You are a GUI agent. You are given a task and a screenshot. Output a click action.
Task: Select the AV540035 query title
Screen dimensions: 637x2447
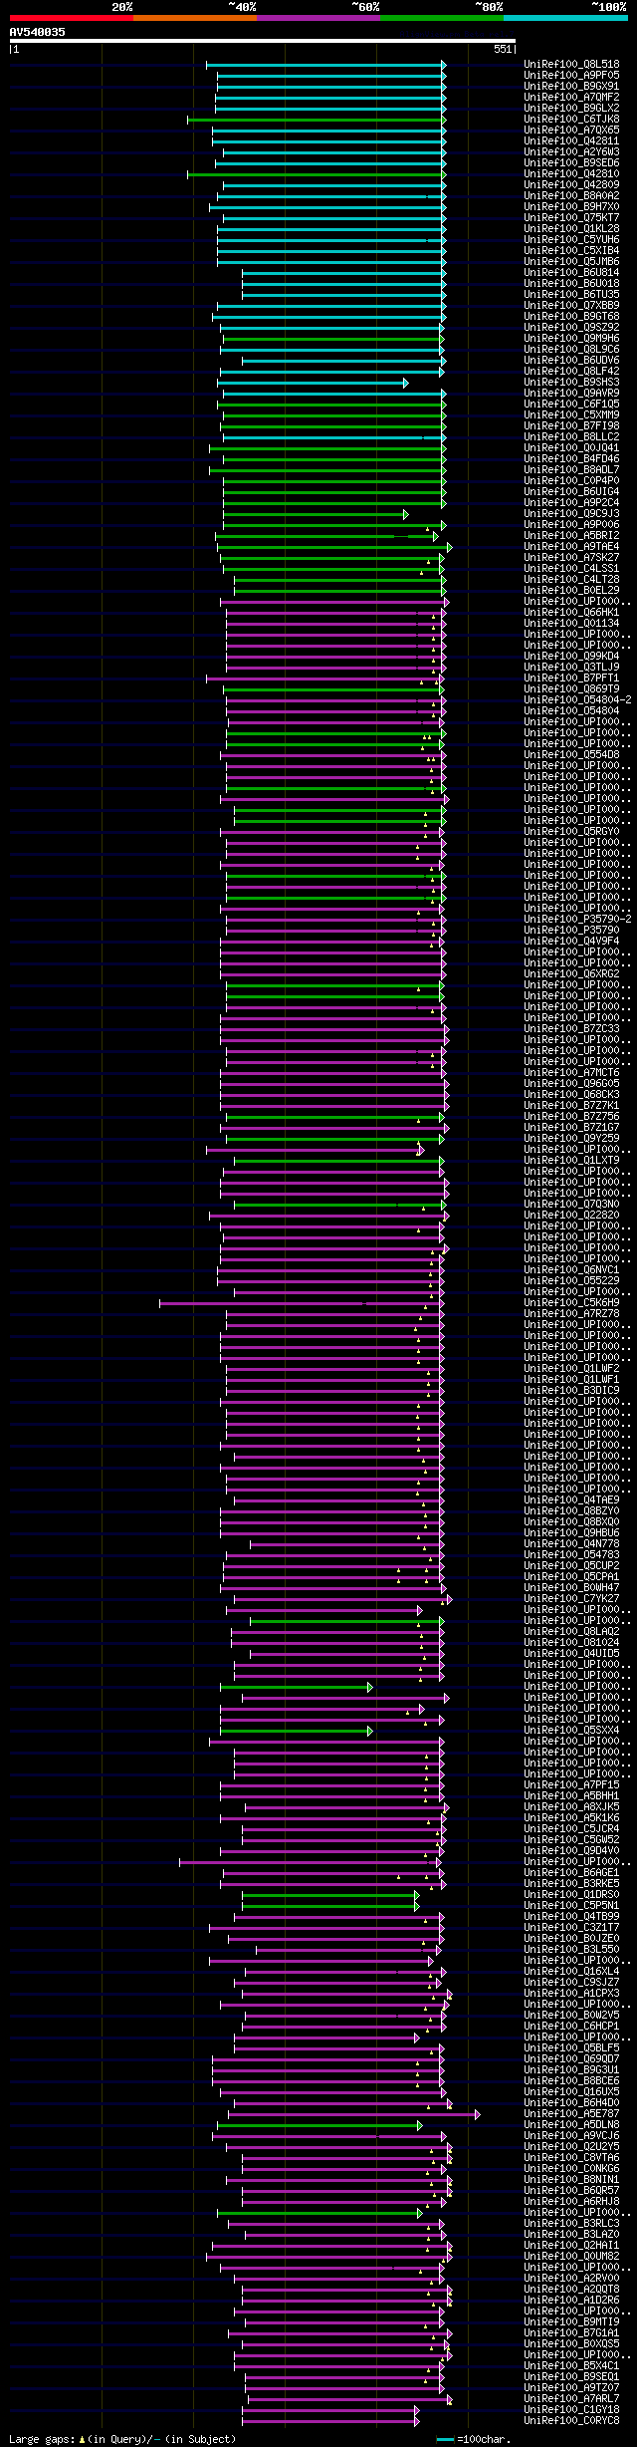38,32
